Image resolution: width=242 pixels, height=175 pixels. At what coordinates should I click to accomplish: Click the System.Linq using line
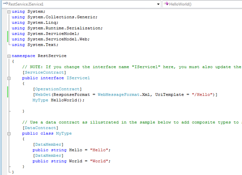coord(35,23)
